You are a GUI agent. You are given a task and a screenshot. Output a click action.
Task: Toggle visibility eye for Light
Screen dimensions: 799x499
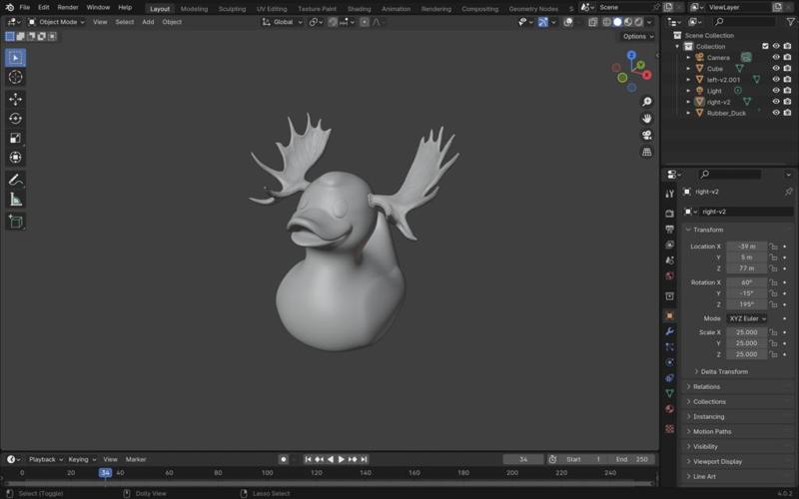(776, 90)
